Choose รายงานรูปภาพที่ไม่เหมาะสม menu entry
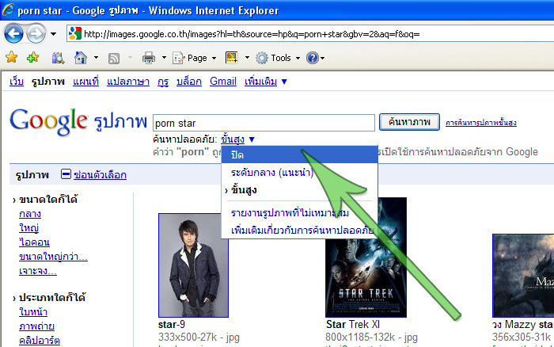Viewport: 554px width, 347px height. coord(290,213)
